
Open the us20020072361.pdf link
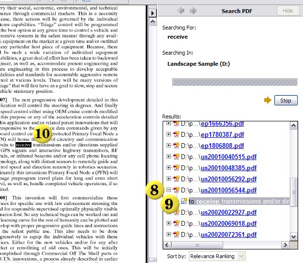click(229, 235)
